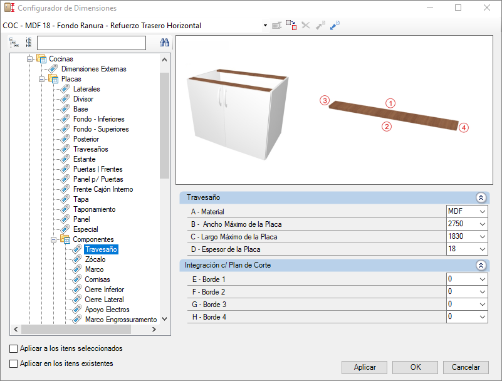Click the tag icon next to Cornisas
The width and height of the screenshot is (502, 381).
coord(77,279)
